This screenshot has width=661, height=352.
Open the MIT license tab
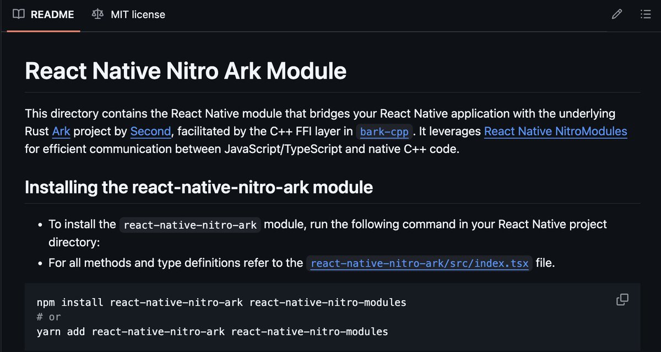(137, 14)
